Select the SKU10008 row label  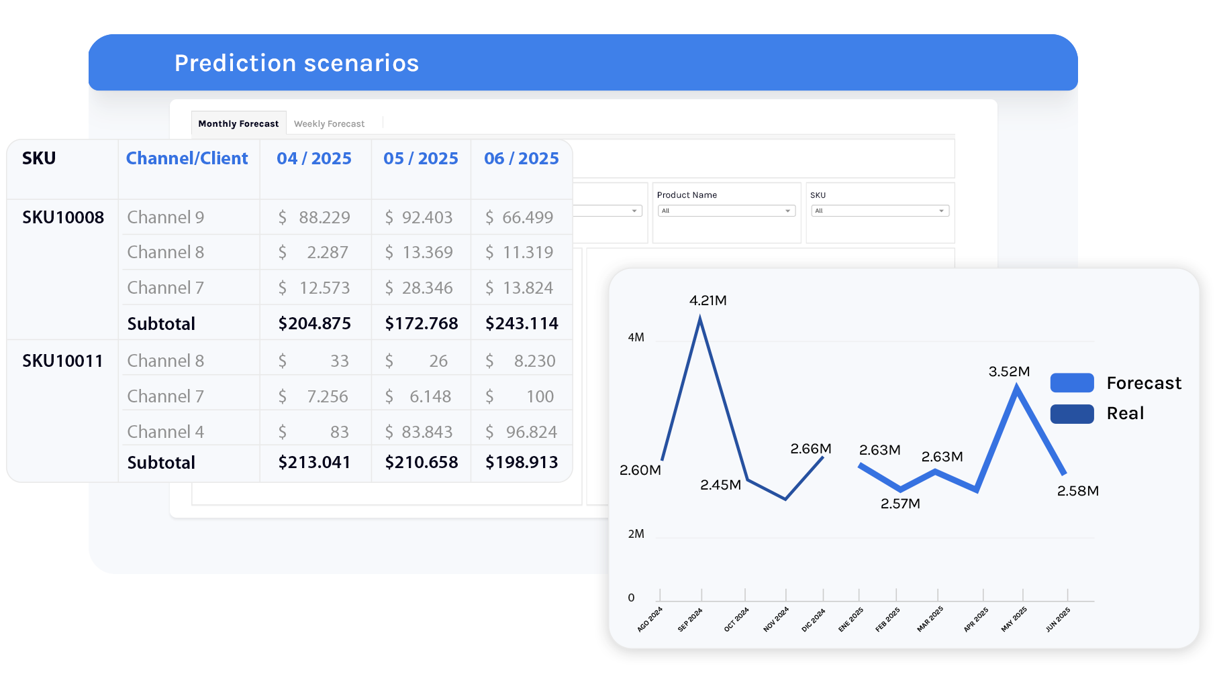pyautogui.click(x=63, y=217)
